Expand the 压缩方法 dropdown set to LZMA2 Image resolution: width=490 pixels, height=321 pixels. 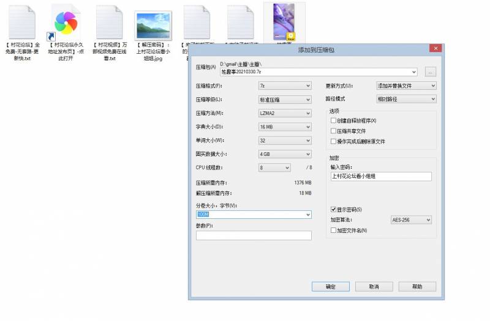tap(285, 113)
